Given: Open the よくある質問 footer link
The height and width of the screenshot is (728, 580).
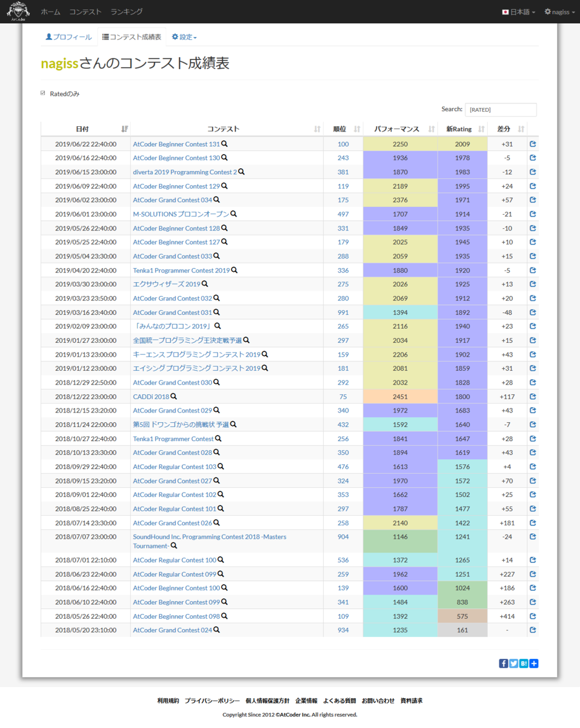Looking at the screenshot, I should click(x=339, y=700).
